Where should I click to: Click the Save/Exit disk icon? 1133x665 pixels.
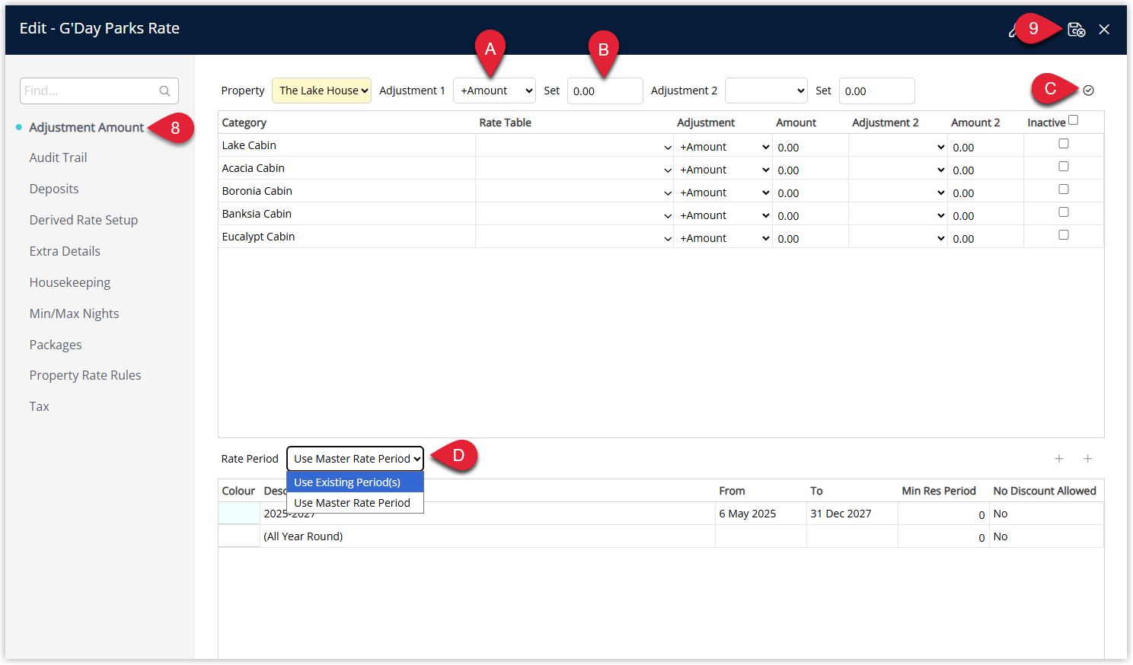tap(1076, 29)
